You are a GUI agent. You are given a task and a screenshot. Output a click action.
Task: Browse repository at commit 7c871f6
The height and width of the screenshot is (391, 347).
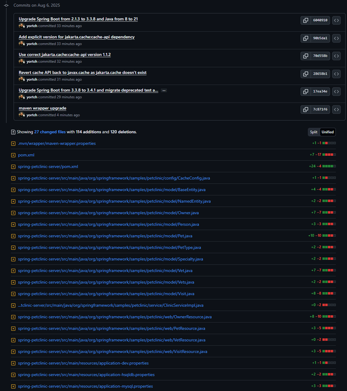(x=336, y=109)
